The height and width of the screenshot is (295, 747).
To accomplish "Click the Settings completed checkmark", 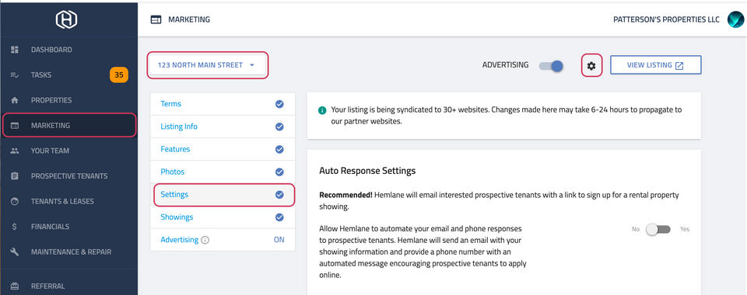I will pyautogui.click(x=279, y=194).
